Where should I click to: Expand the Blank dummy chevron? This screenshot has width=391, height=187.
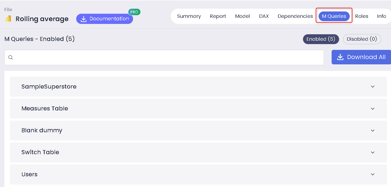click(x=373, y=131)
